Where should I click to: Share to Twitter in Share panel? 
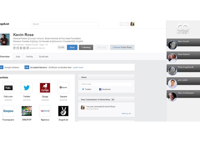pyautogui.click(x=87, y=89)
